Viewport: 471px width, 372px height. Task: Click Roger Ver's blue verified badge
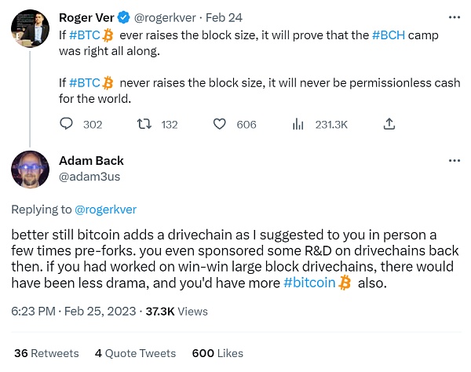tap(125, 18)
